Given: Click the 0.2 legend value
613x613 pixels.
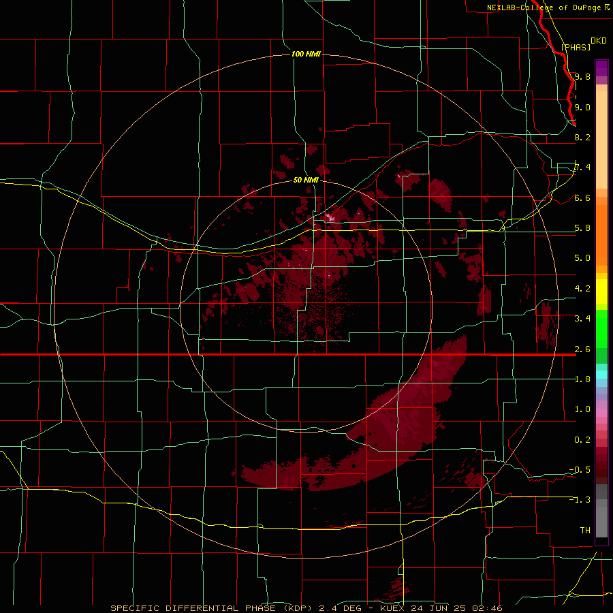Looking at the screenshot, I should pyautogui.click(x=582, y=440).
